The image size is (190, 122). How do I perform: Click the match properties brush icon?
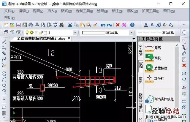click(x=95, y=25)
